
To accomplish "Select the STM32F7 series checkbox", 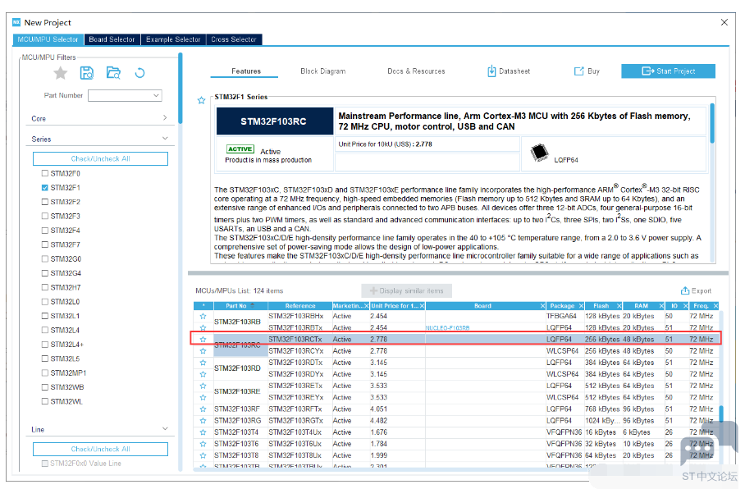I will pyautogui.click(x=45, y=244).
